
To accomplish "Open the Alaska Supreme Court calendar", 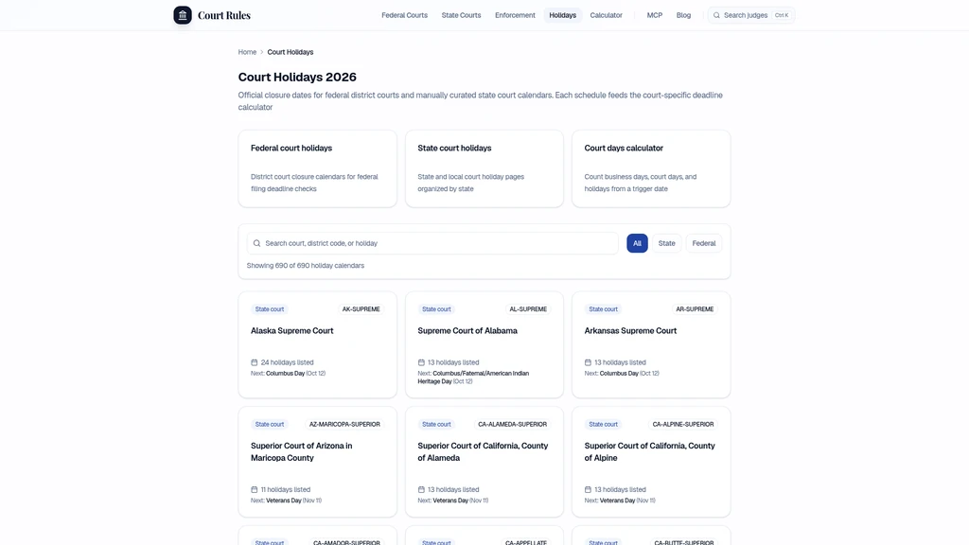I will coord(318,344).
